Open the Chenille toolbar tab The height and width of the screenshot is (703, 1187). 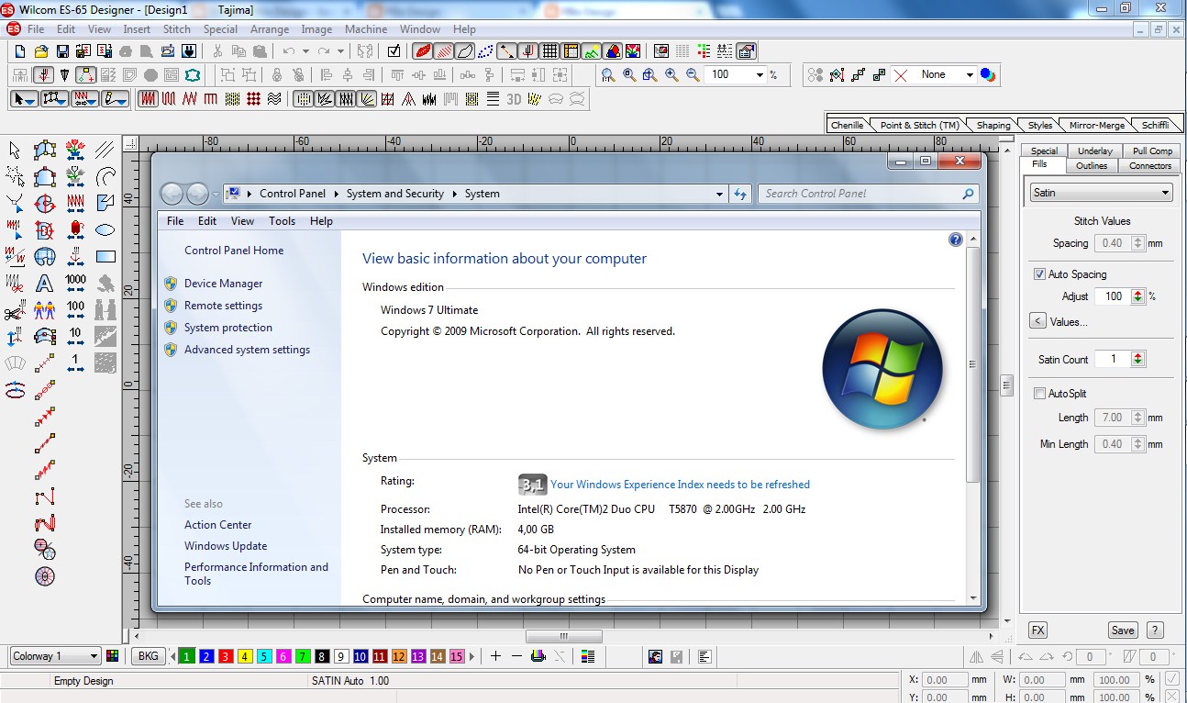(x=847, y=125)
